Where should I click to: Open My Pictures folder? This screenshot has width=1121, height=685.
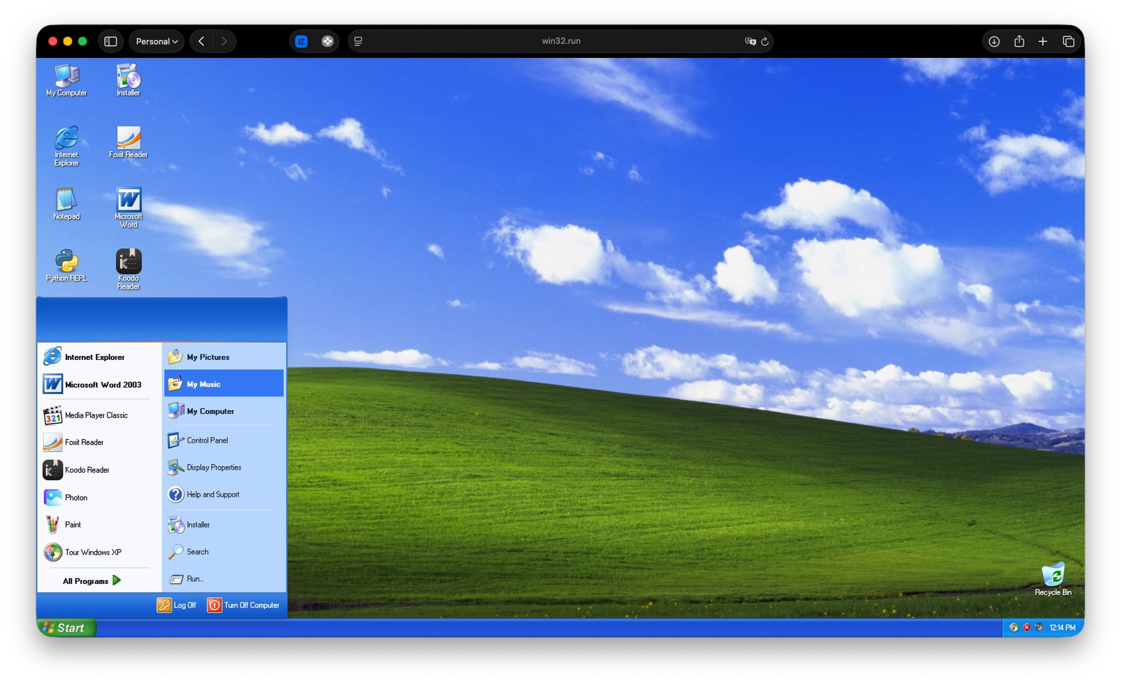pyautogui.click(x=224, y=357)
